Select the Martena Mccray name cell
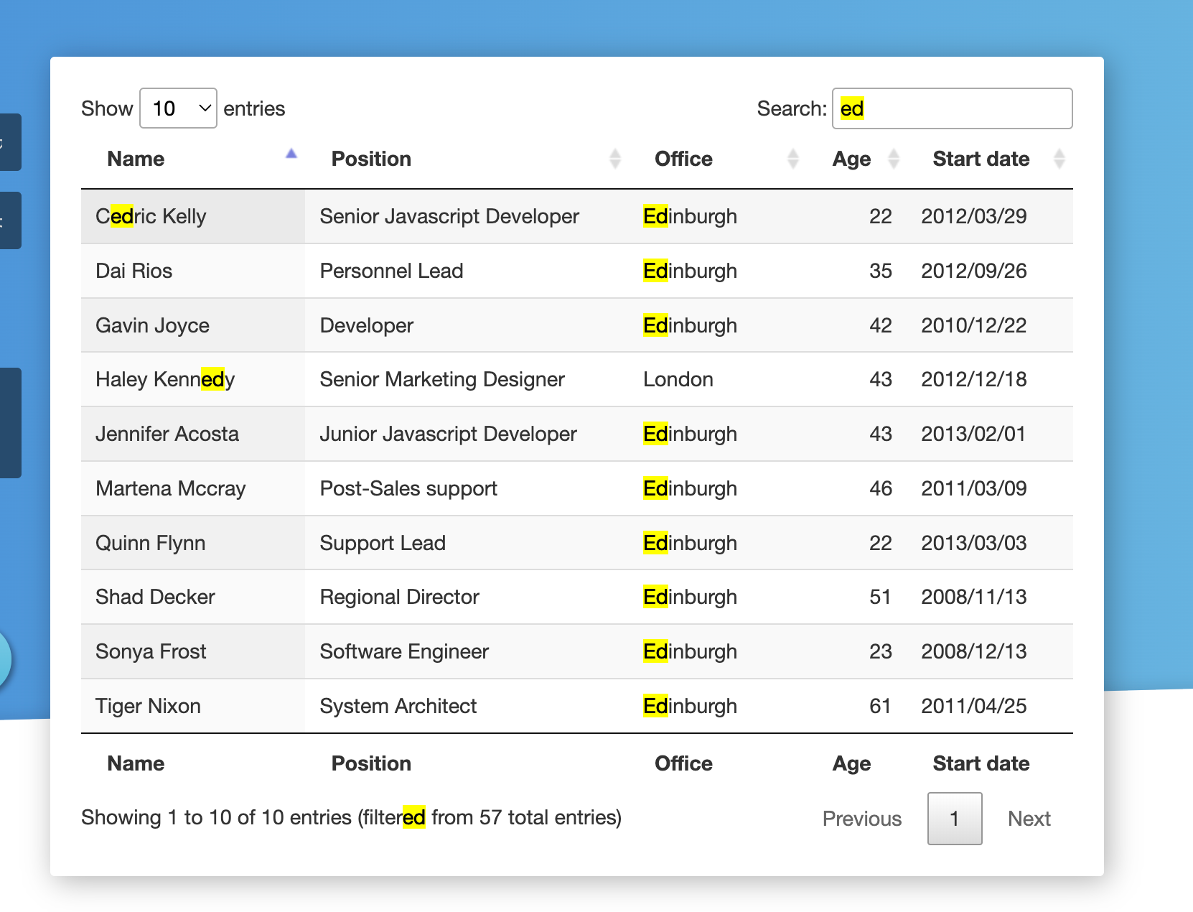The height and width of the screenshot is (912, 1193). tap(193, 488)
